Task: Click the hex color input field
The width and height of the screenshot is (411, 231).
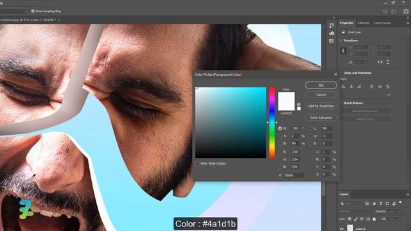Action: pyautogui.click(x=294, y=175)
